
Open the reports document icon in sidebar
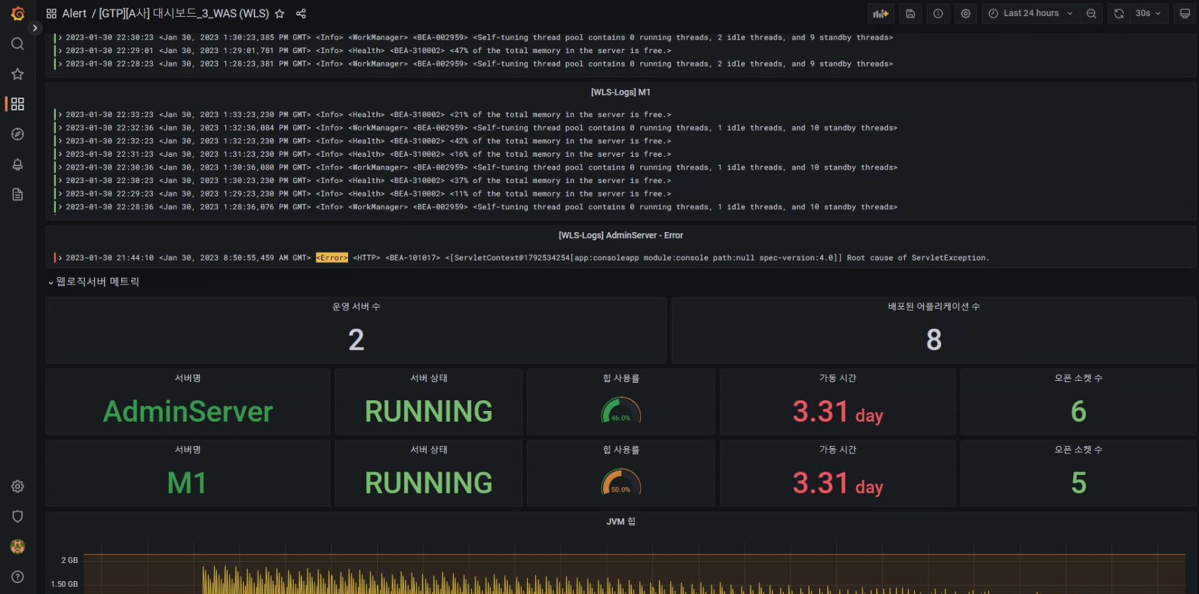tap(18, 194)
